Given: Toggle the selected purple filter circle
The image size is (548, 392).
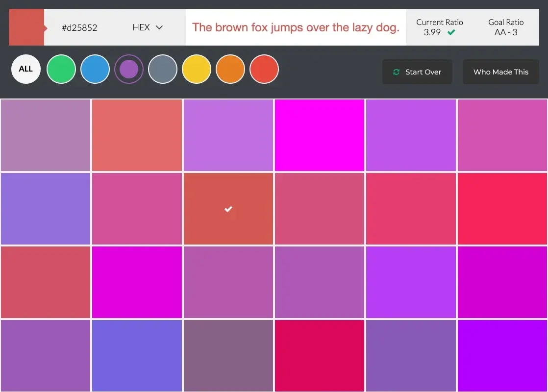Looking at the screenshot, I should coord(129,69).
